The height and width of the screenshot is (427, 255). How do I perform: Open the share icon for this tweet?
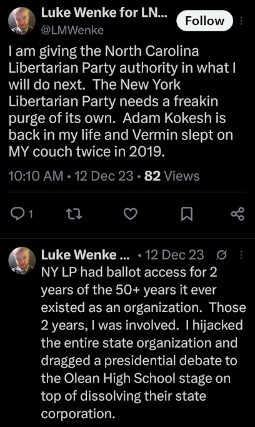(x=237, y=214)
